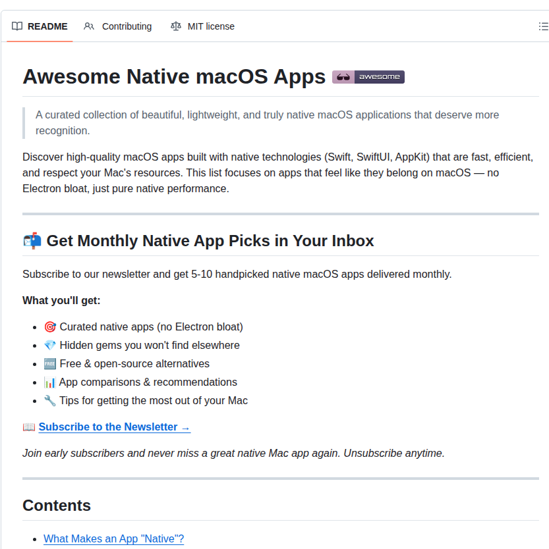Click the Contents section heading

click(57, 506)
